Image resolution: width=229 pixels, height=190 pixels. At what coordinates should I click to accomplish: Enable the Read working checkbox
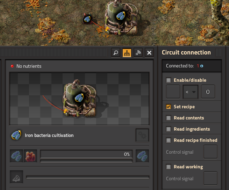tap(169, 167)
